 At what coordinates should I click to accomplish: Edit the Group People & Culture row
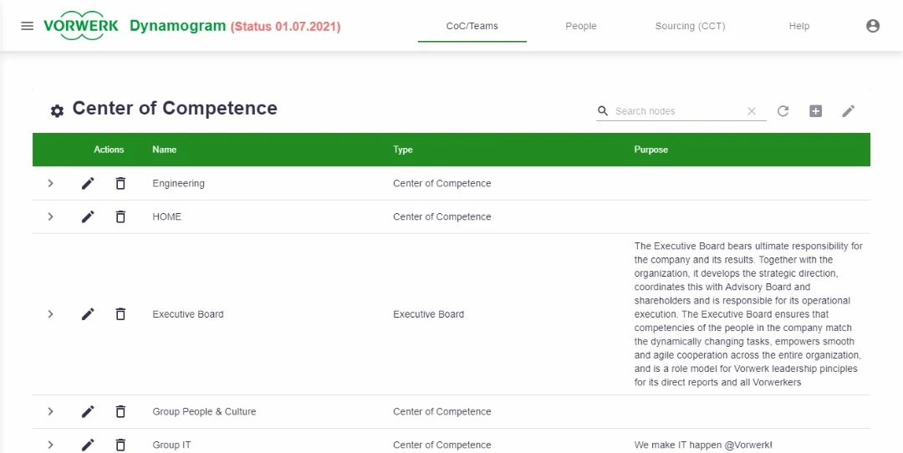coord(88,411)
